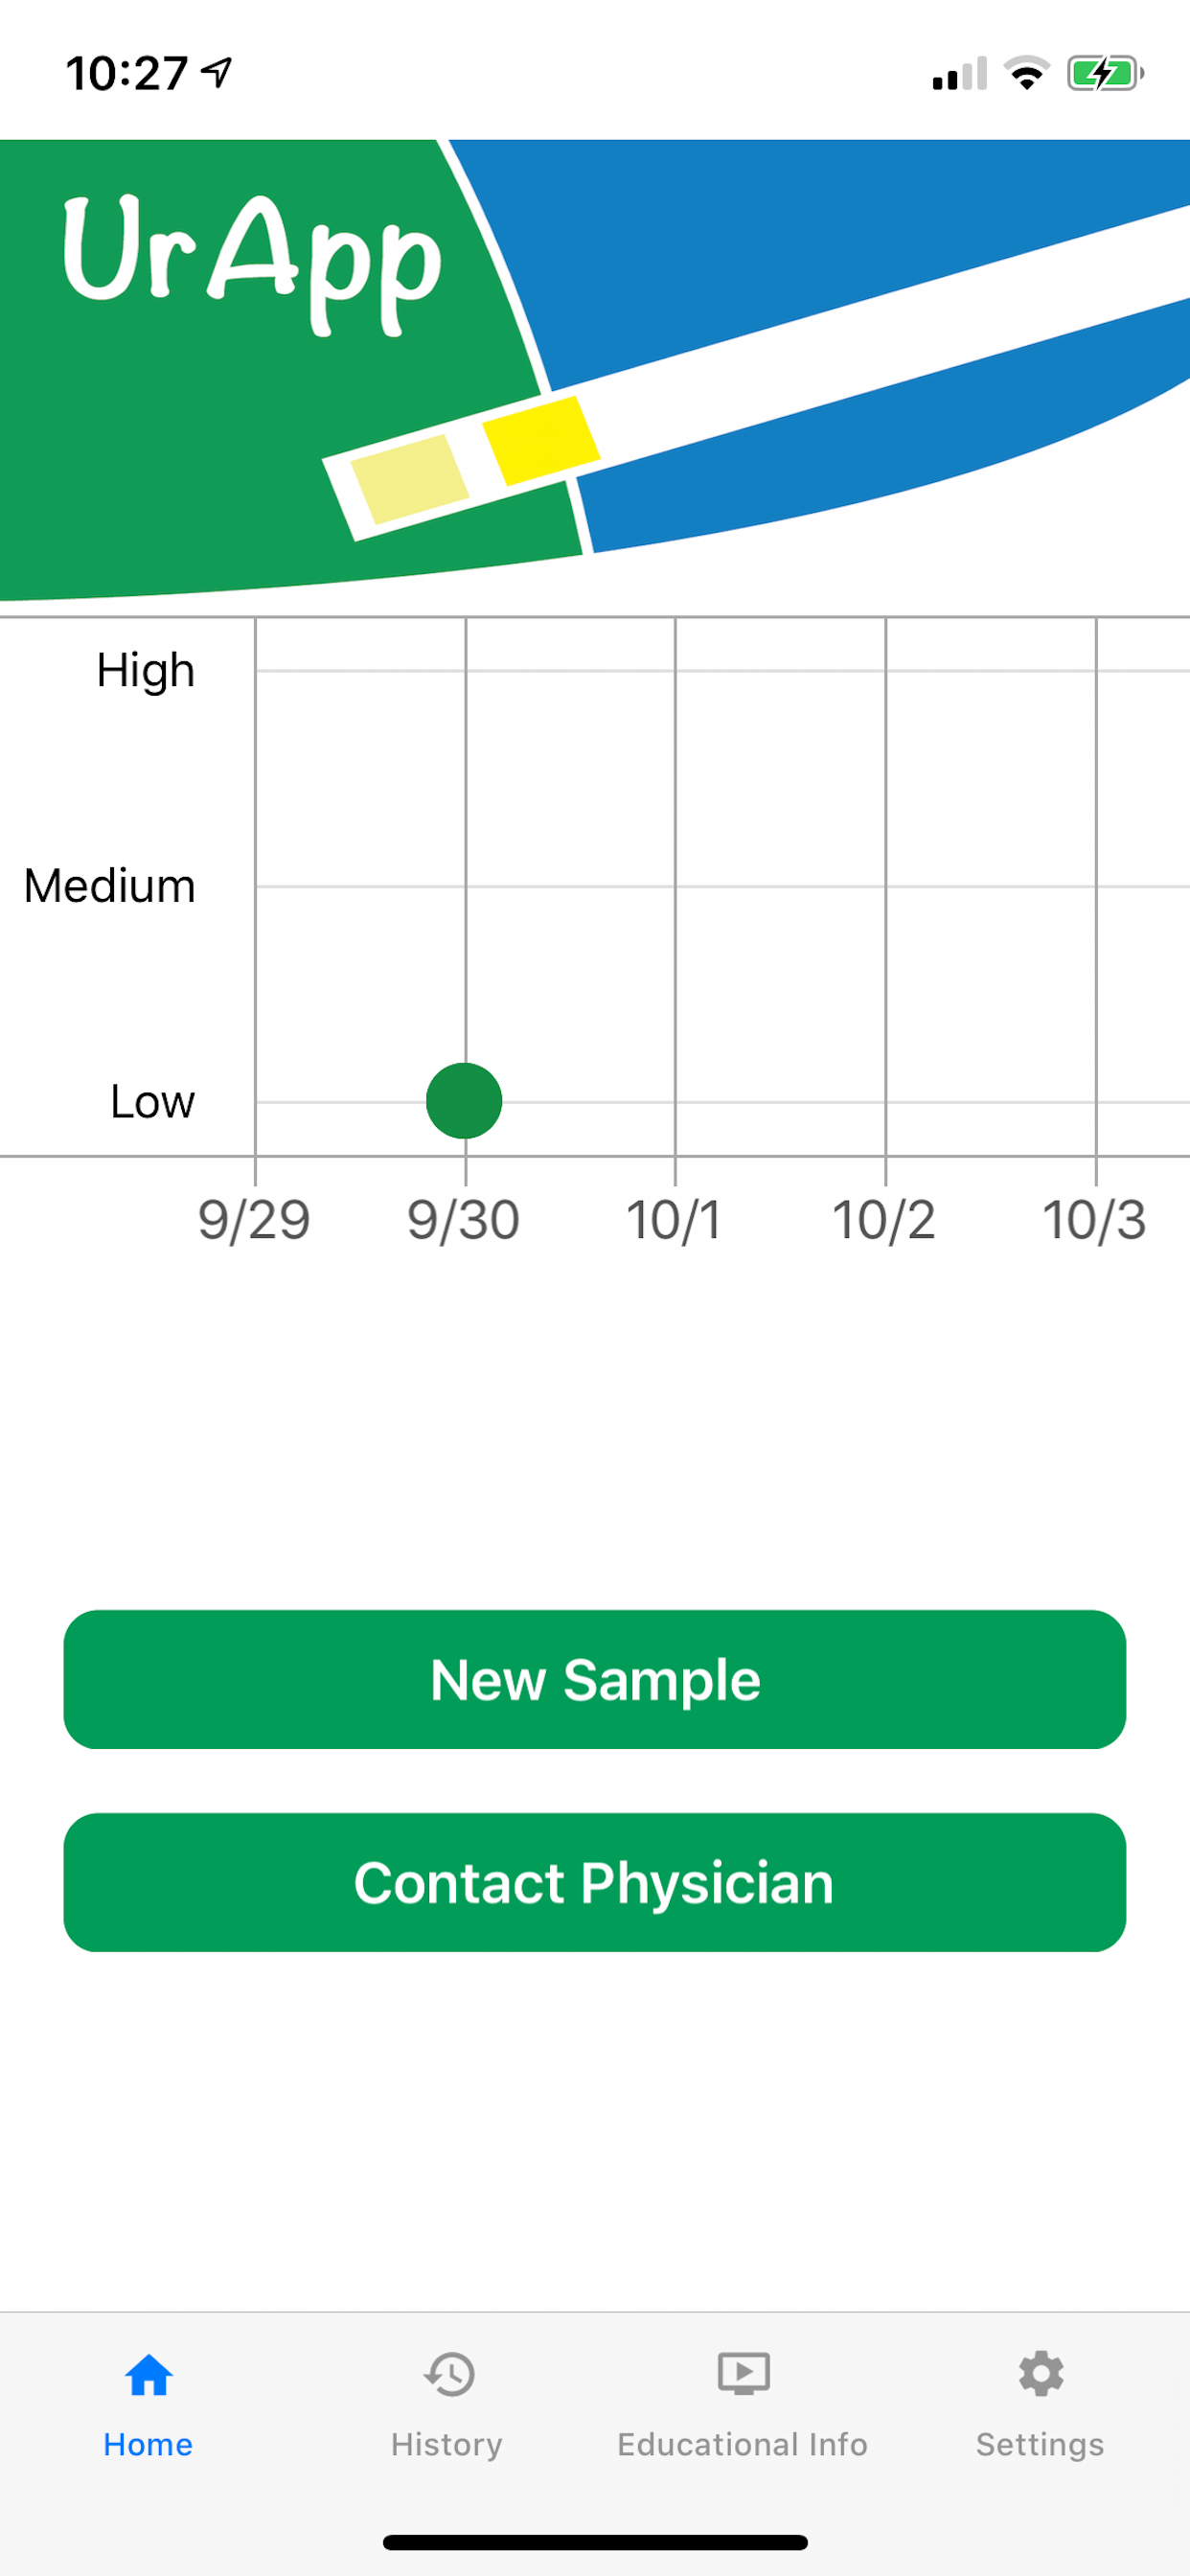The image size is (1190, 2576).
Task: Tap the Wi-Fi status icon
Action: 1026,73
